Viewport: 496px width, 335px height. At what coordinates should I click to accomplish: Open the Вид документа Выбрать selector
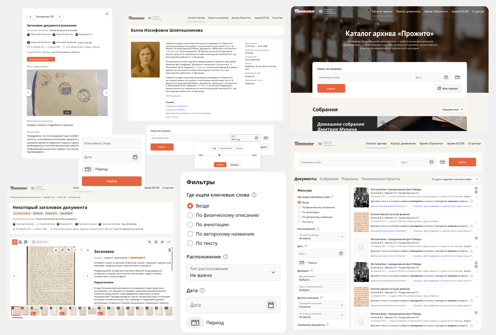322,278
